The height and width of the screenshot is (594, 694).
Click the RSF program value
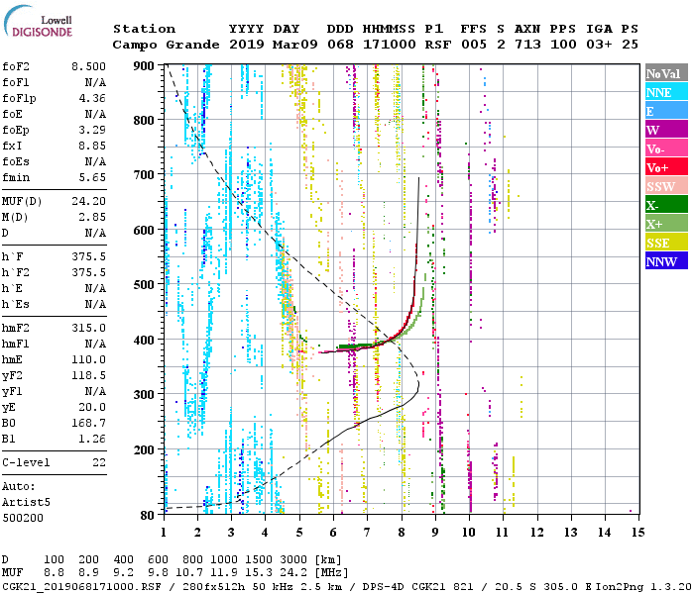438,45
